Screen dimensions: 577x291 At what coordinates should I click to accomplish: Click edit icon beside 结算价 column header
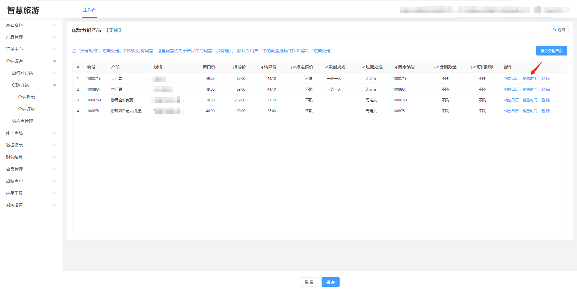pyautogui.click(x=261, y=67)
